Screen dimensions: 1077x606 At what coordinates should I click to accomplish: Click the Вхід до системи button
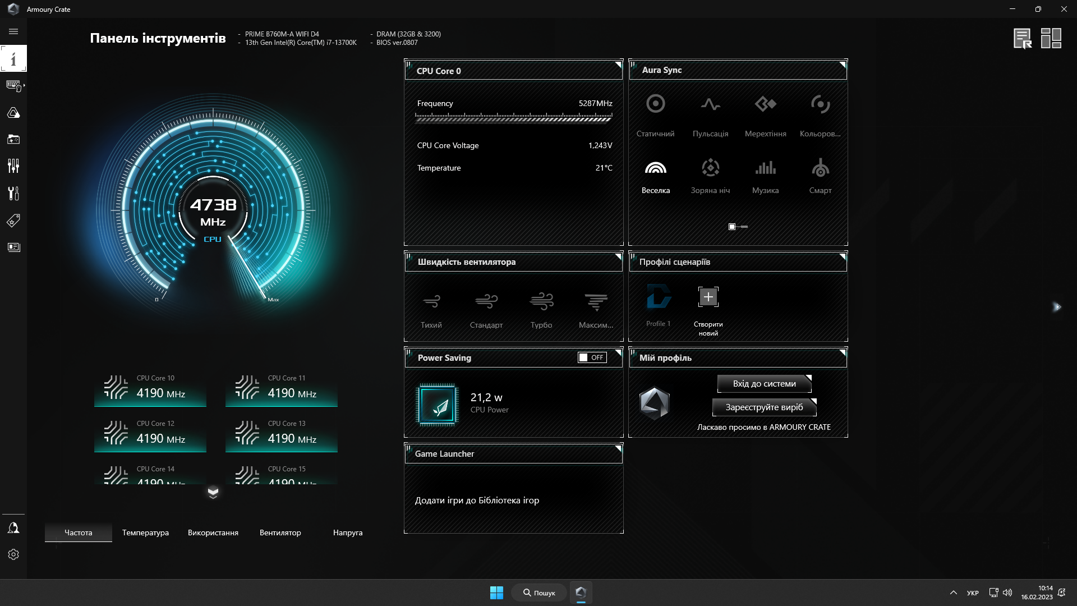(x=764, y=384)
